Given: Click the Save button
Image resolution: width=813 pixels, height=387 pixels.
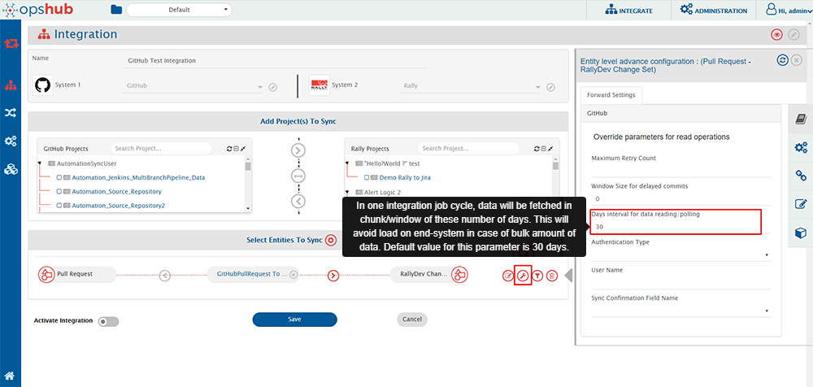Looking at the screenshot, I should pyautogui.click(x=294, y=320).
